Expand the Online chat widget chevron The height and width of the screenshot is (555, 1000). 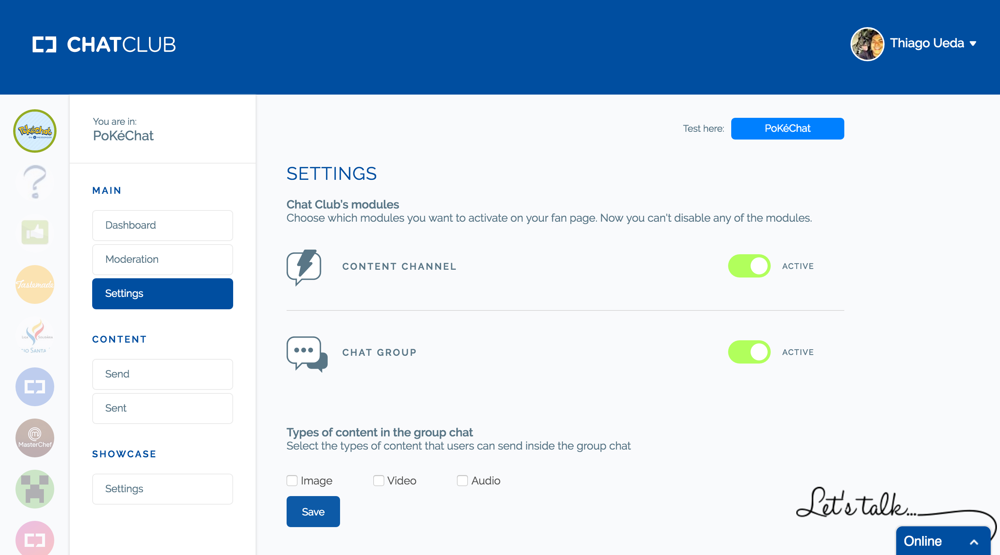[974, 542]
